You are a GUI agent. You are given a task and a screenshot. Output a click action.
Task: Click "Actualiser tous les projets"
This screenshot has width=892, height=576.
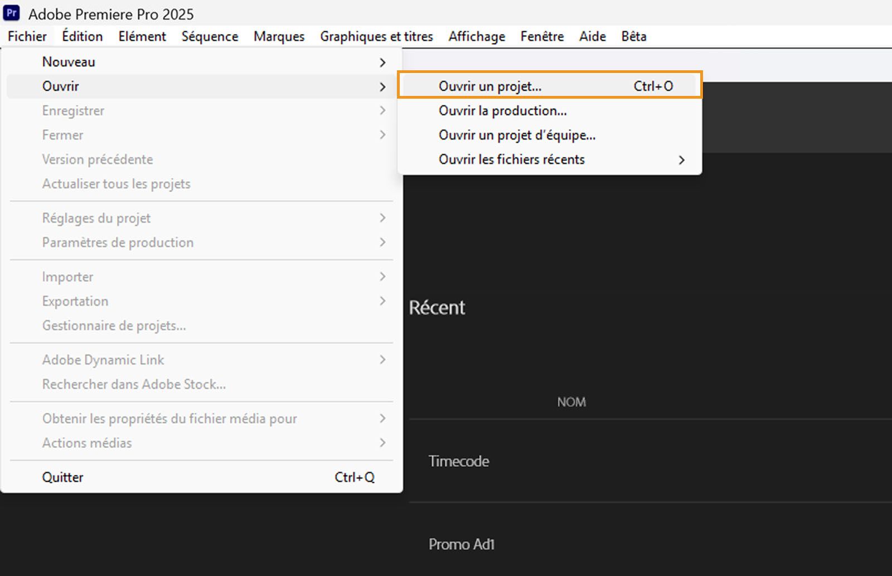coord(116,183)
